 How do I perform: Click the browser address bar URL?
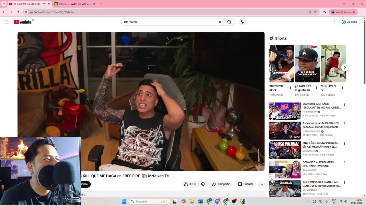[52, 12]
